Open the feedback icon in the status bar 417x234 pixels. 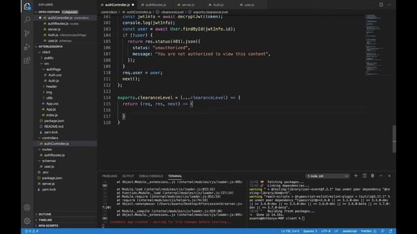pos(382,231)
